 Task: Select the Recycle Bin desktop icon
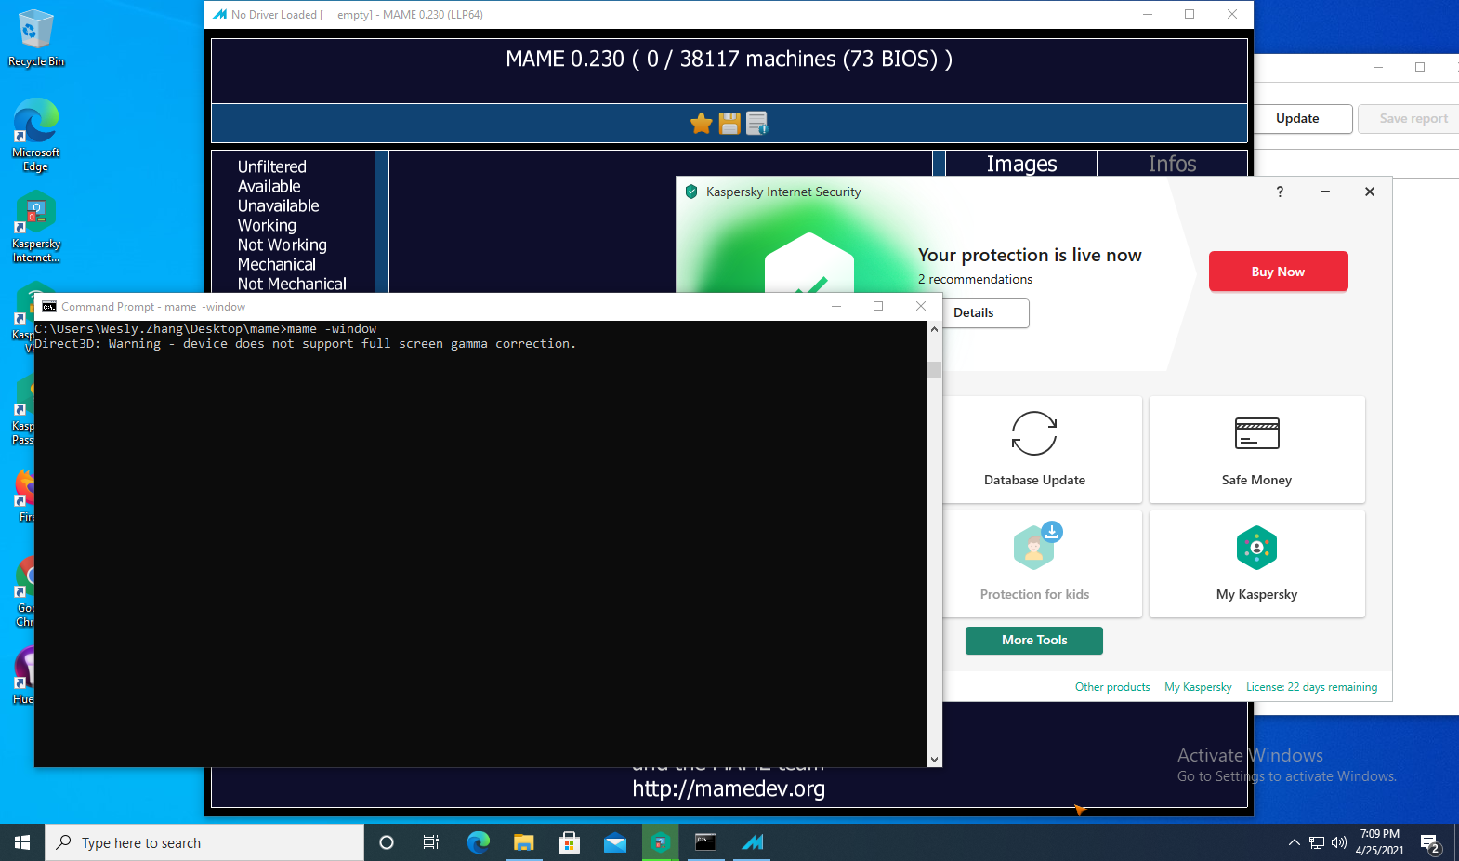click(36, 38)
